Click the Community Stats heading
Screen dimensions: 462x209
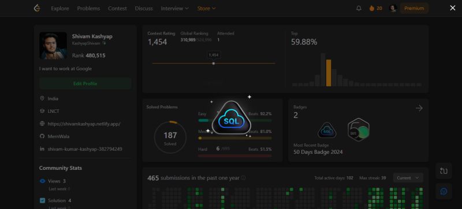click(x=61, y=168)
